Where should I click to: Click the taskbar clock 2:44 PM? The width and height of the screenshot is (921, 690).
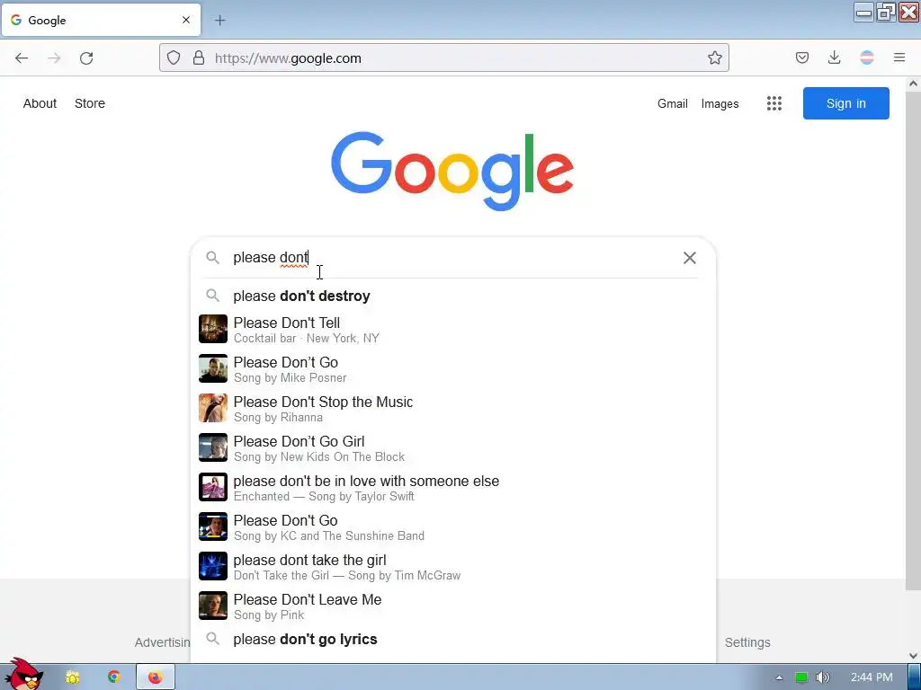pyautogui.click(x=872, y=677)
